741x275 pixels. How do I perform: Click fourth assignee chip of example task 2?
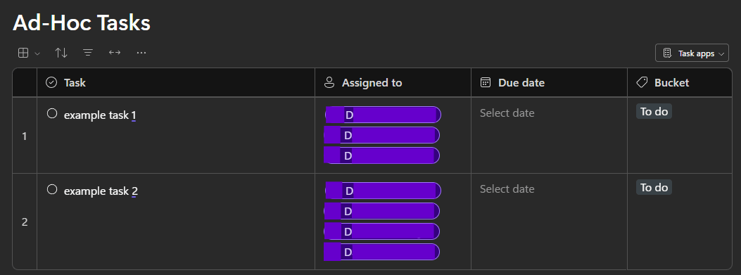coord(382,252)
